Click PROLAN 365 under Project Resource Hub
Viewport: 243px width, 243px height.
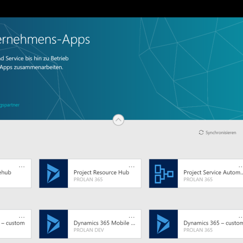tap(88, 180)
